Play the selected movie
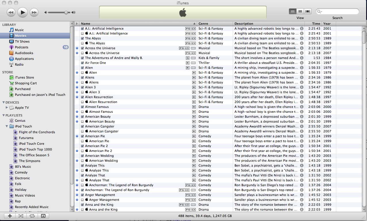The image size is (367, 221). click(x=22, y=12)
